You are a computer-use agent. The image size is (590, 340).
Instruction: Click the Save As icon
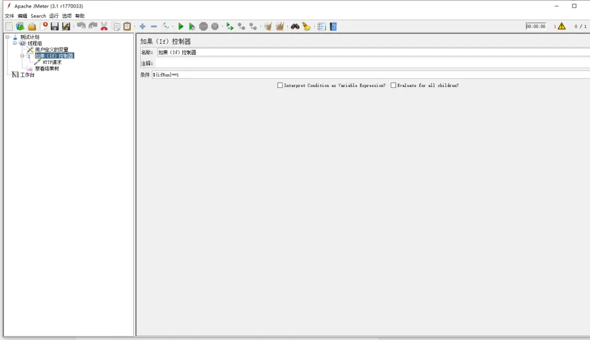pos(66,26)
